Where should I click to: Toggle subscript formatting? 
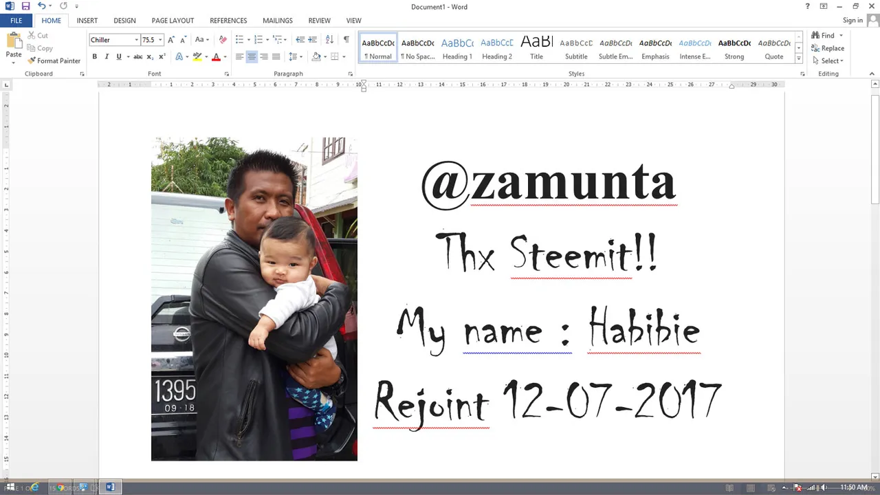pyautogui.click(x=151, y=56)
